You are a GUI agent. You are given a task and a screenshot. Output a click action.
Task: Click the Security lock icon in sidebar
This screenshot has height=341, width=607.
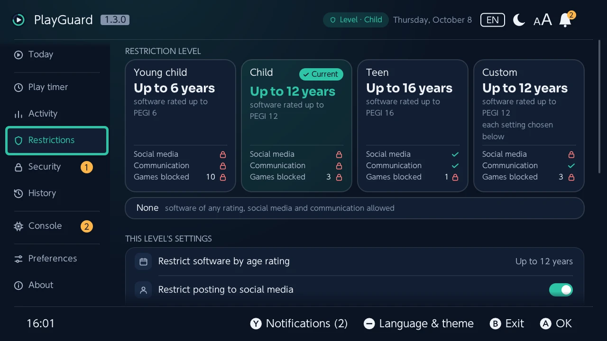point(18,167)
